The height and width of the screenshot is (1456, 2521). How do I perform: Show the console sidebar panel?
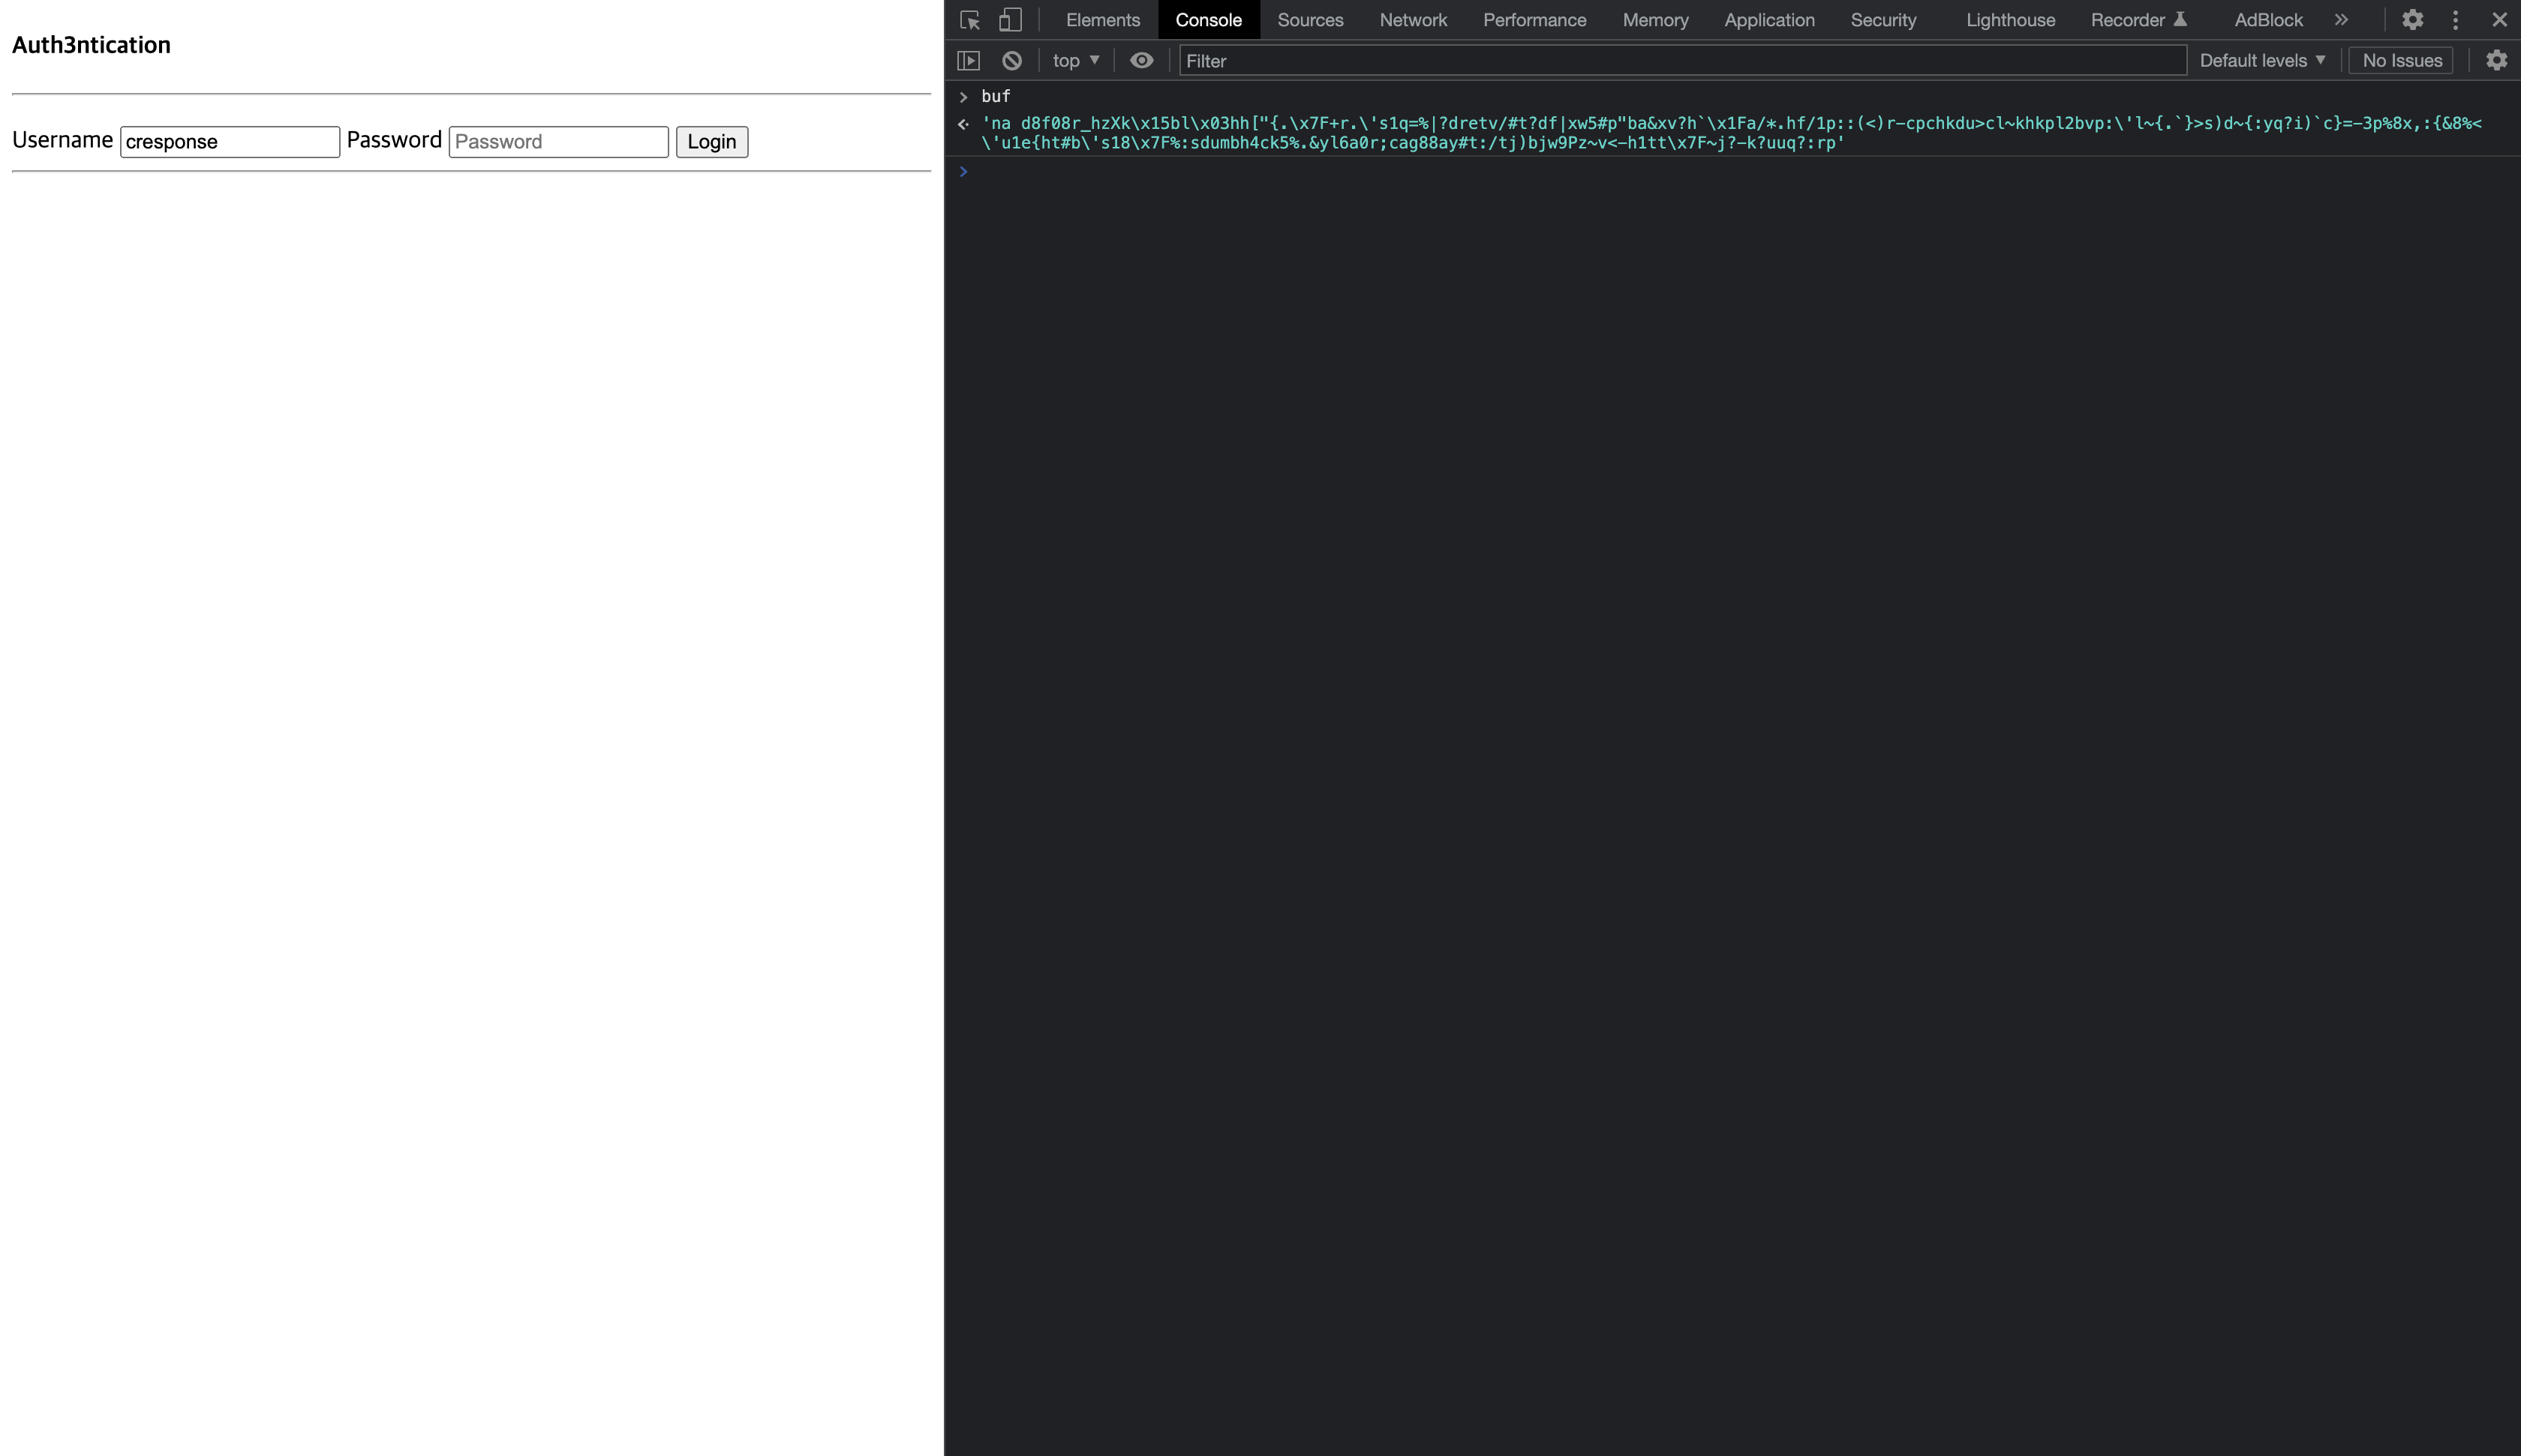(x=969, y=61)
